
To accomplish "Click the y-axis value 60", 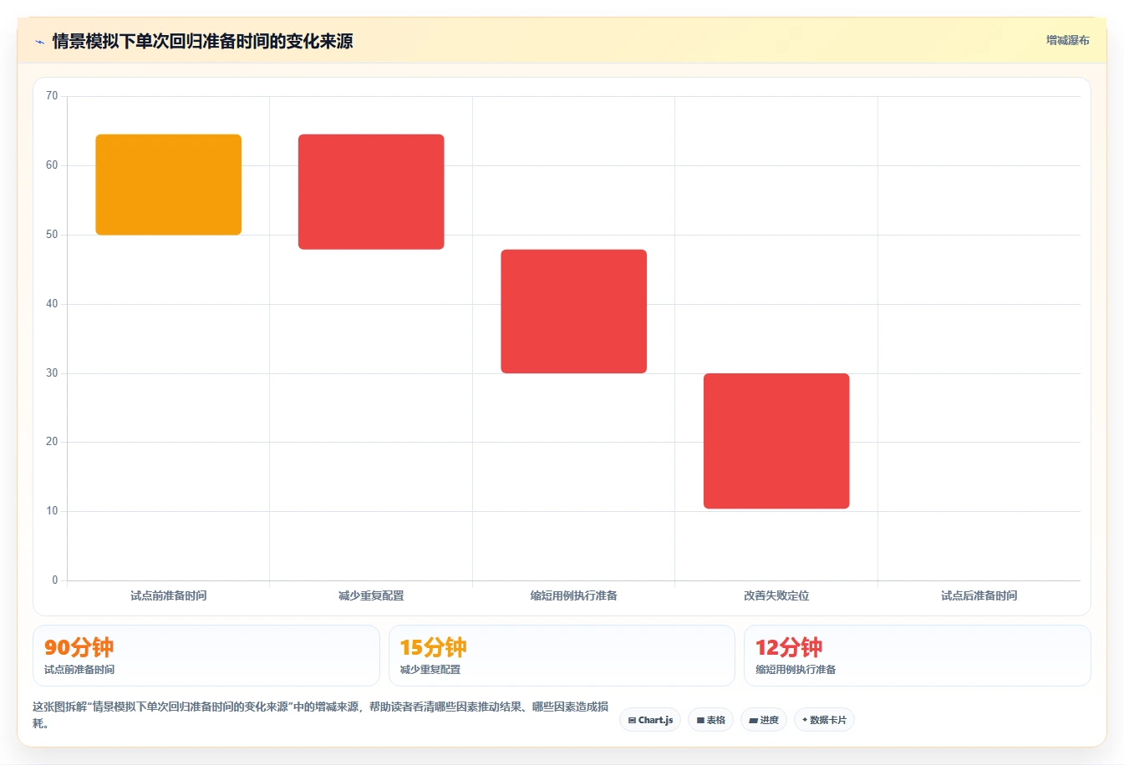I will tap(52, 165).
